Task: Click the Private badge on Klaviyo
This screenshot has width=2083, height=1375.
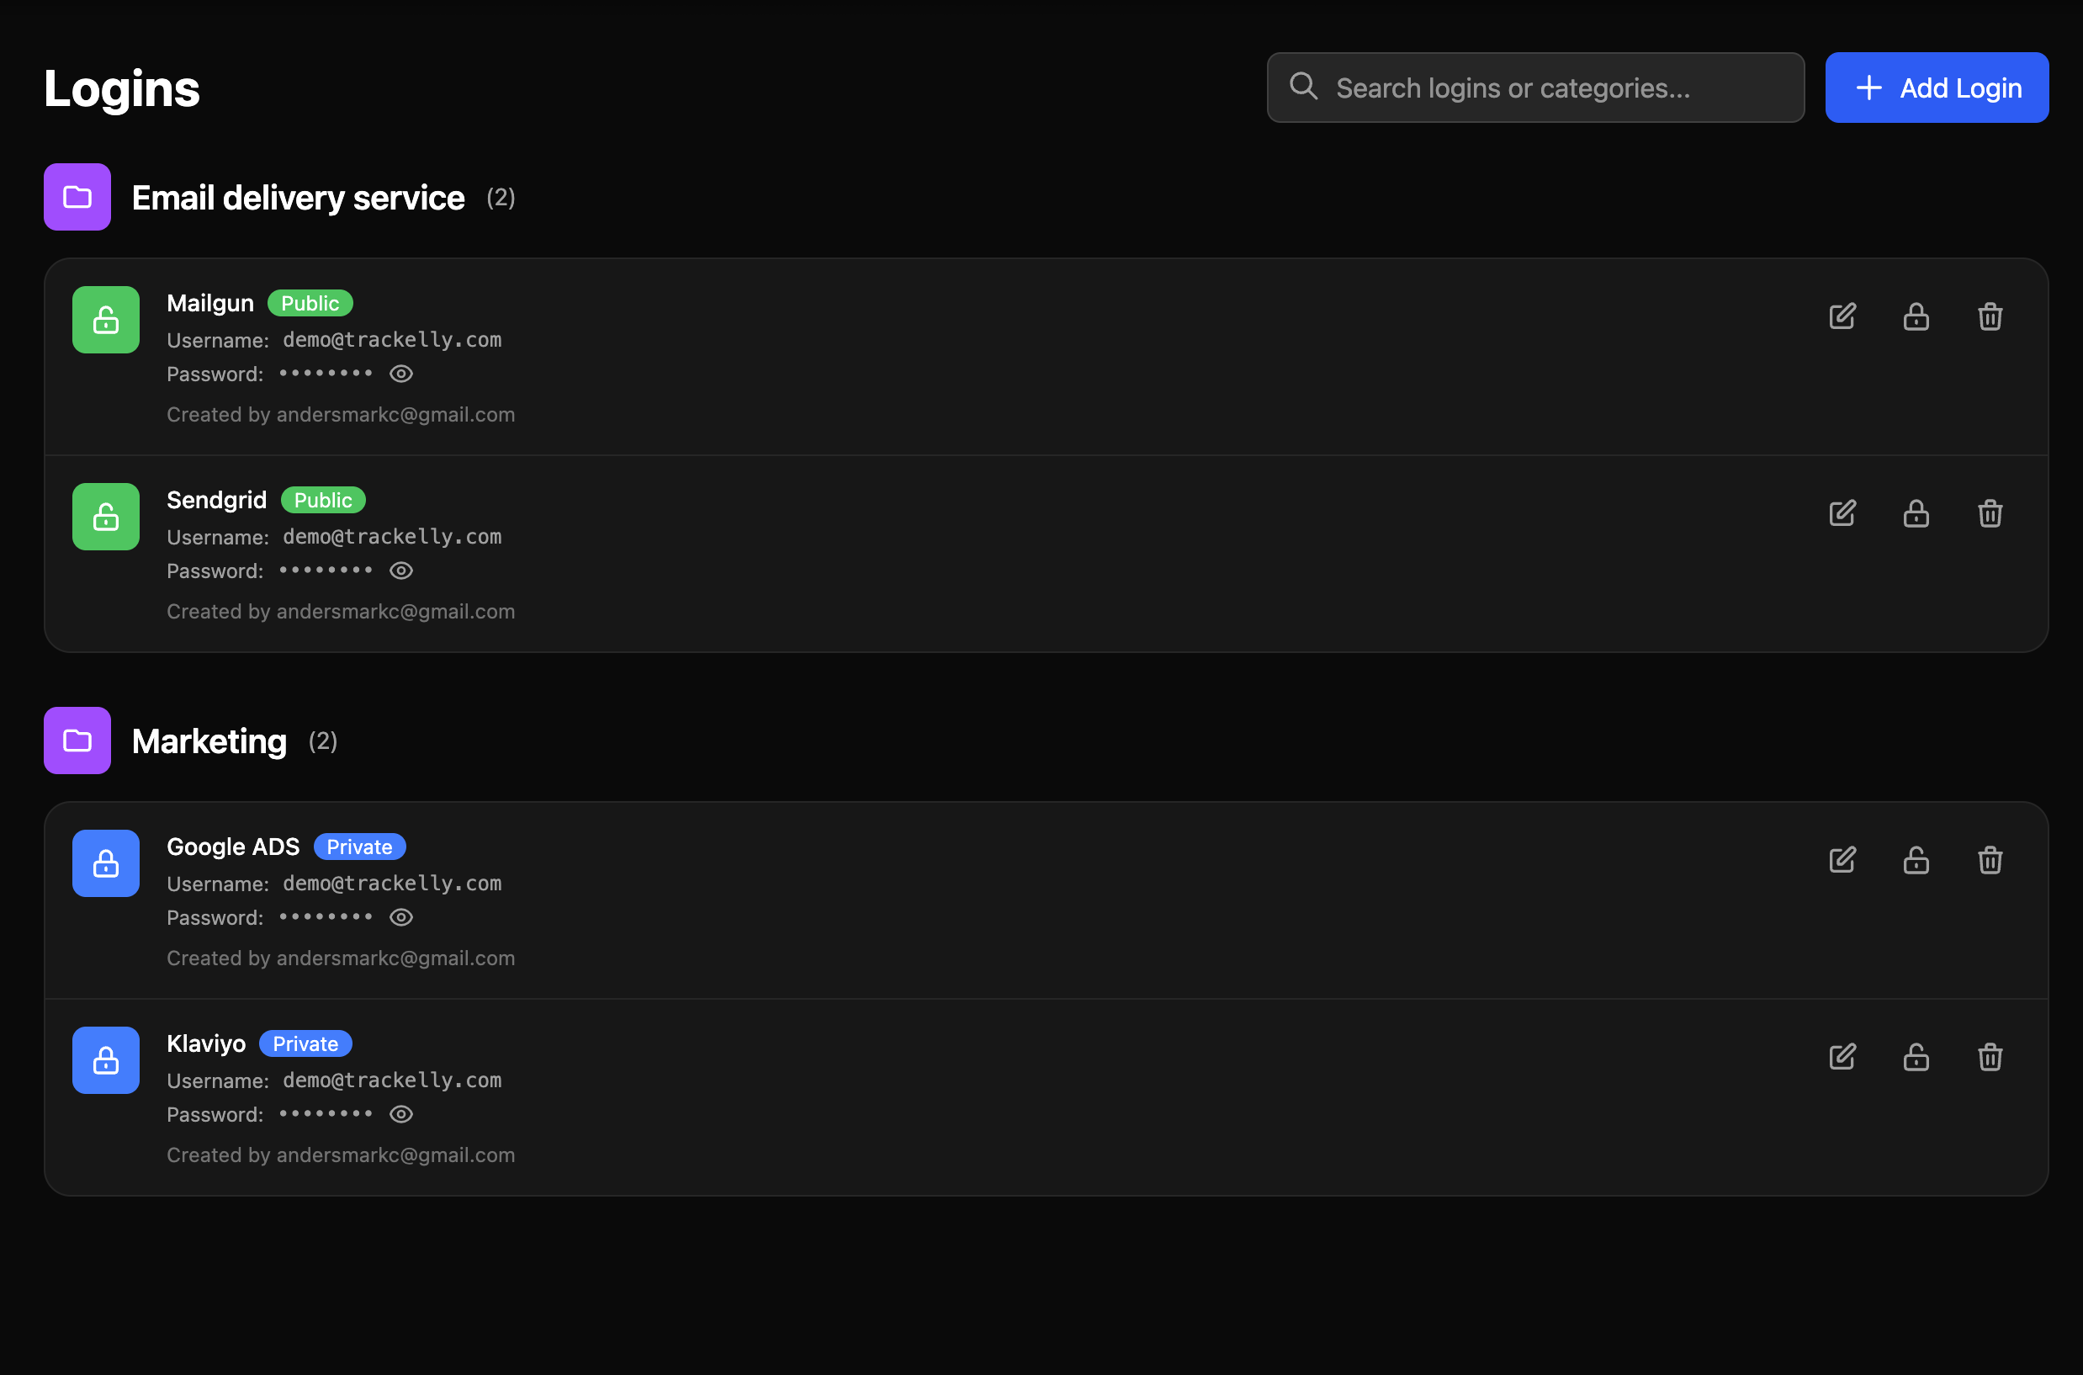Action: (x=305, y=1043)
